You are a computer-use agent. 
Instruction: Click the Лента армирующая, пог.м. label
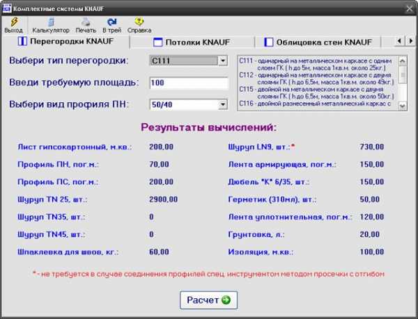click(x=282, y=165)
